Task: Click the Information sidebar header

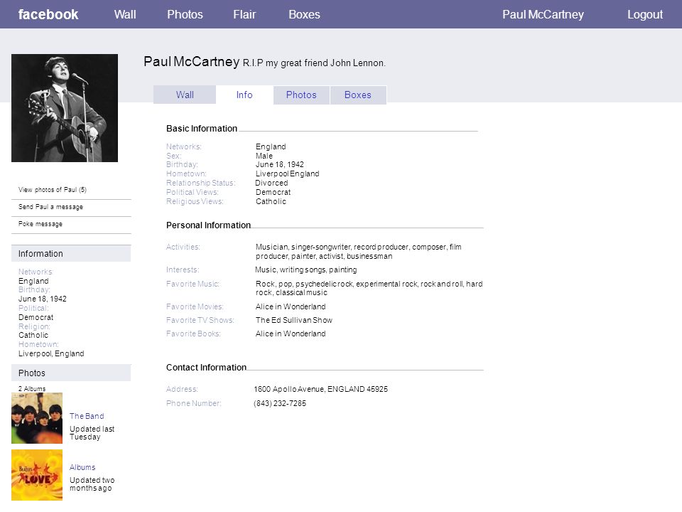Action: pos(71,253)
